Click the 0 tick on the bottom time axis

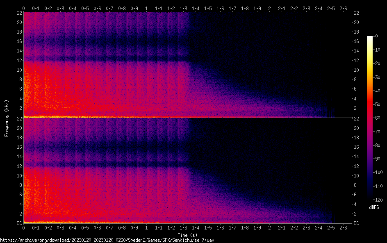(23, 227)
